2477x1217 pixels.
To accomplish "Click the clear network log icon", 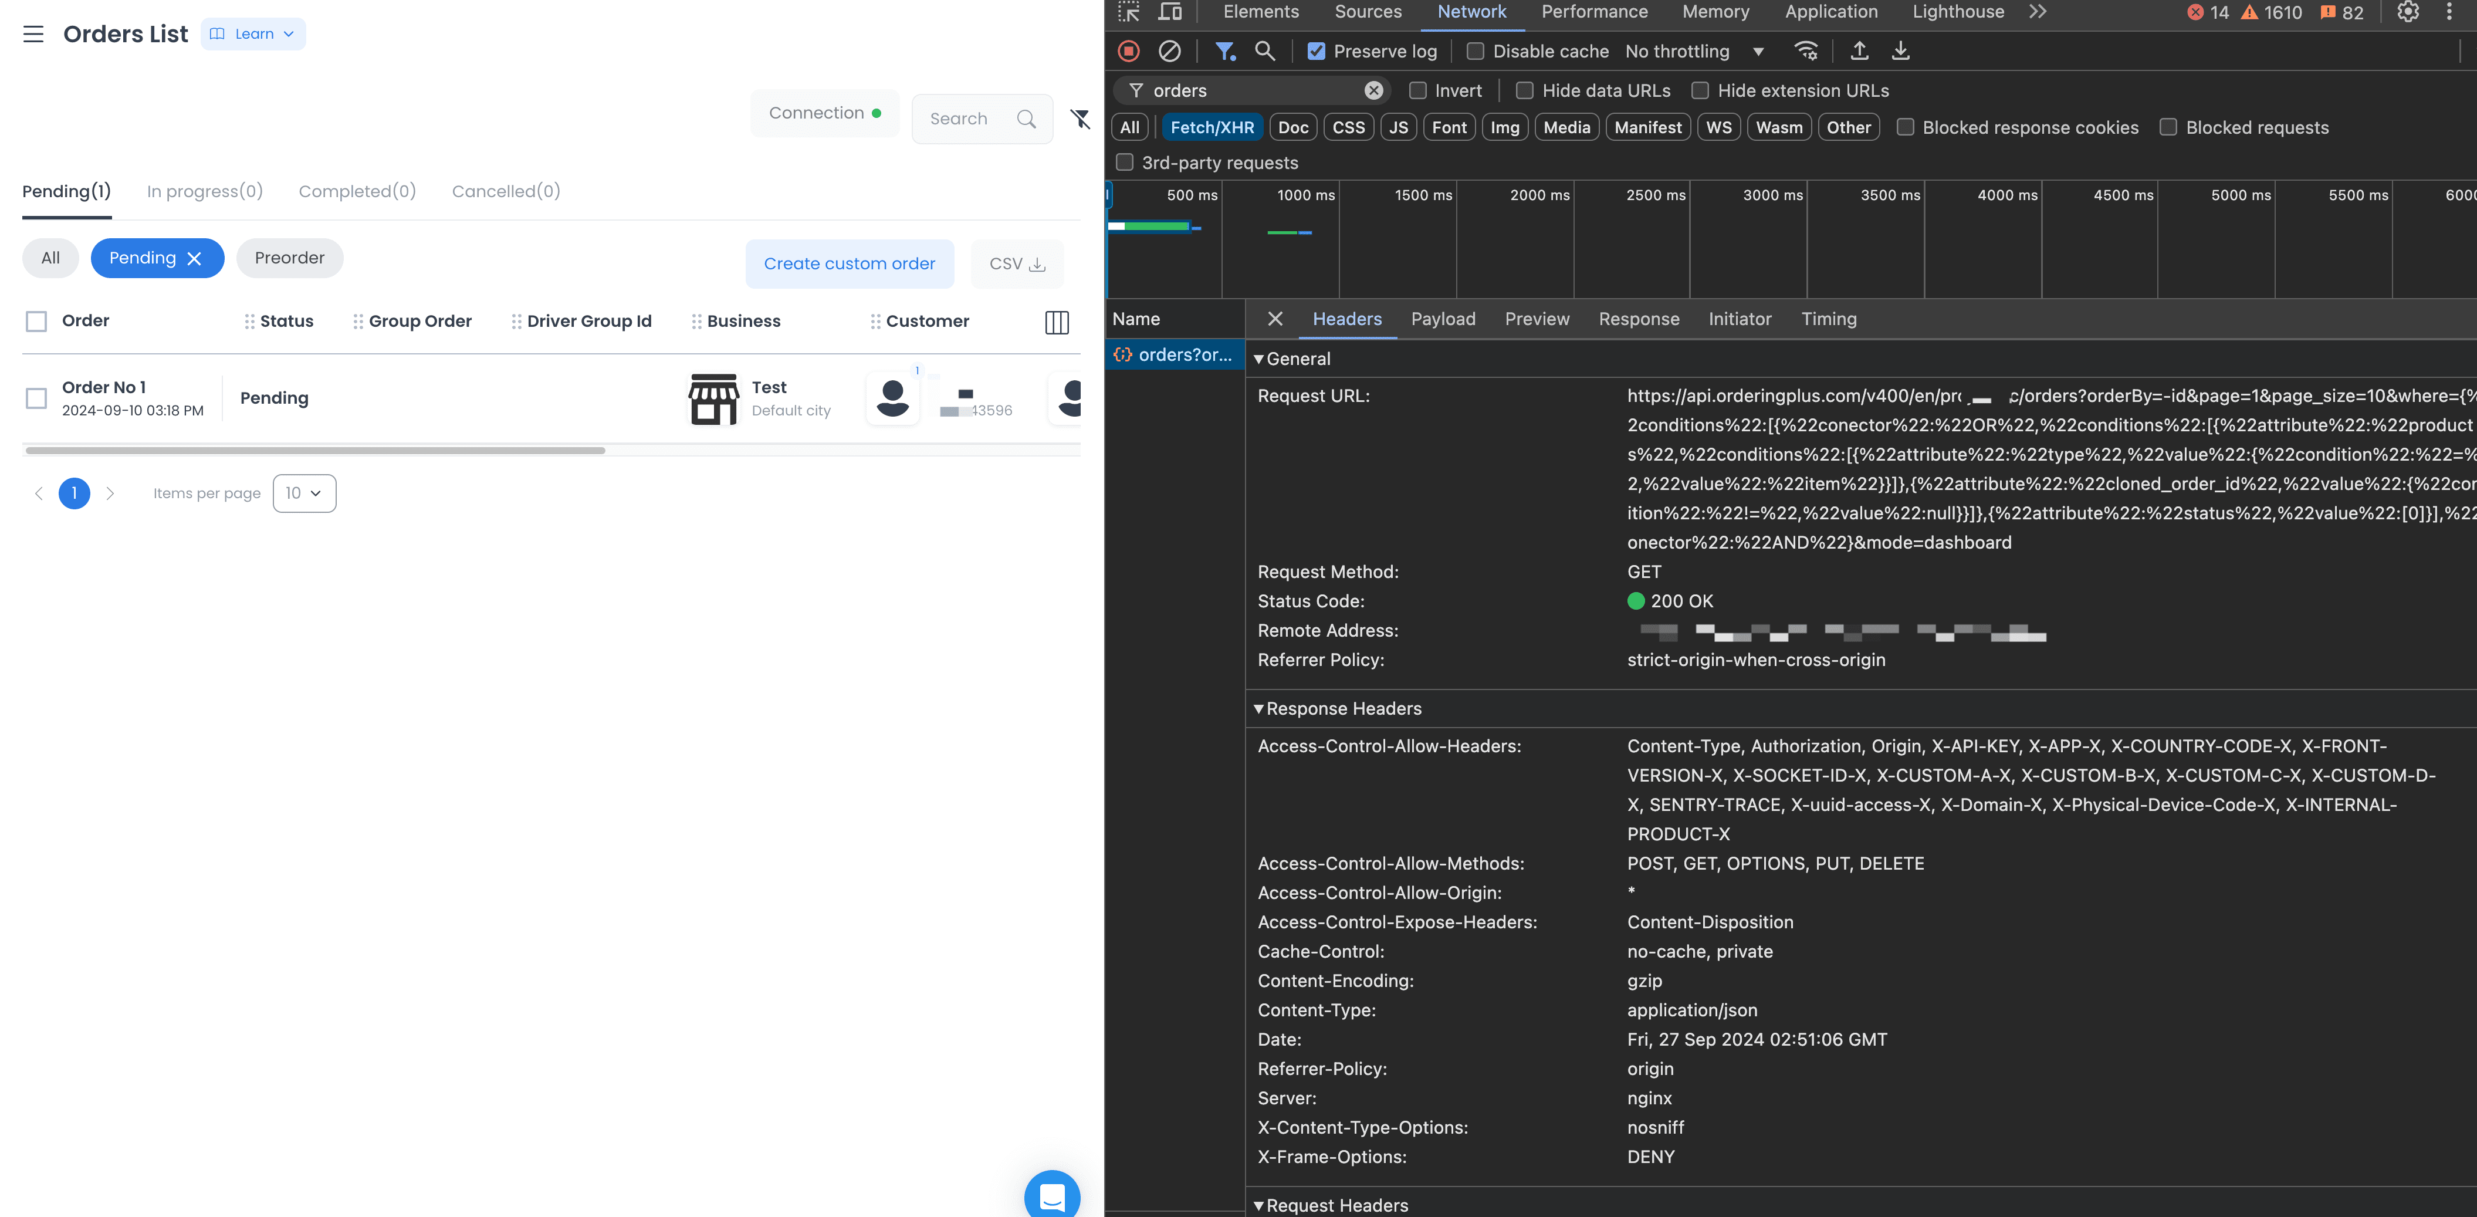I will coord(1169,51).
